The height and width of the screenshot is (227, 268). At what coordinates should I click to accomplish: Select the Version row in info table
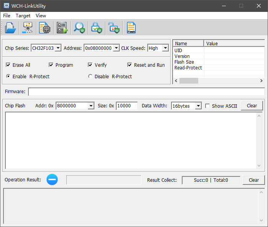pyautogui.click(x=219, y=56)
